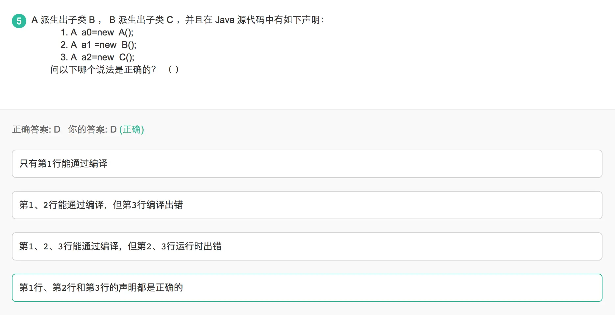Click the green (正确) status text
615x315 pixels.
click(x=132, y=130)
